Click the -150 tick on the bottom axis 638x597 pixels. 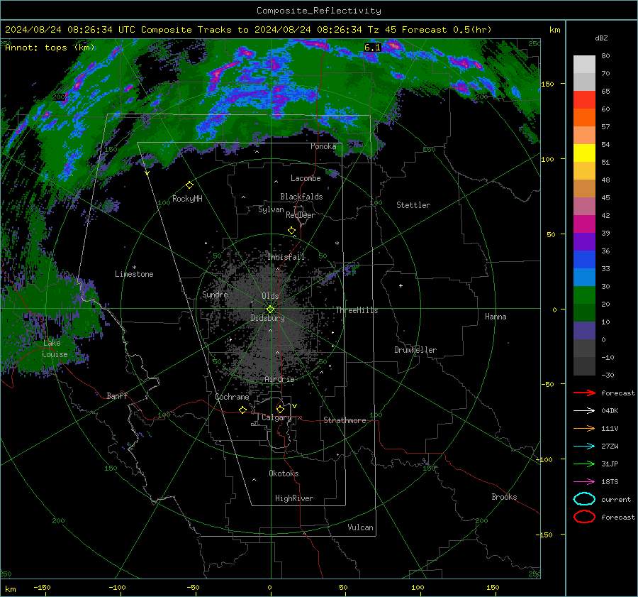pos(42,588)
